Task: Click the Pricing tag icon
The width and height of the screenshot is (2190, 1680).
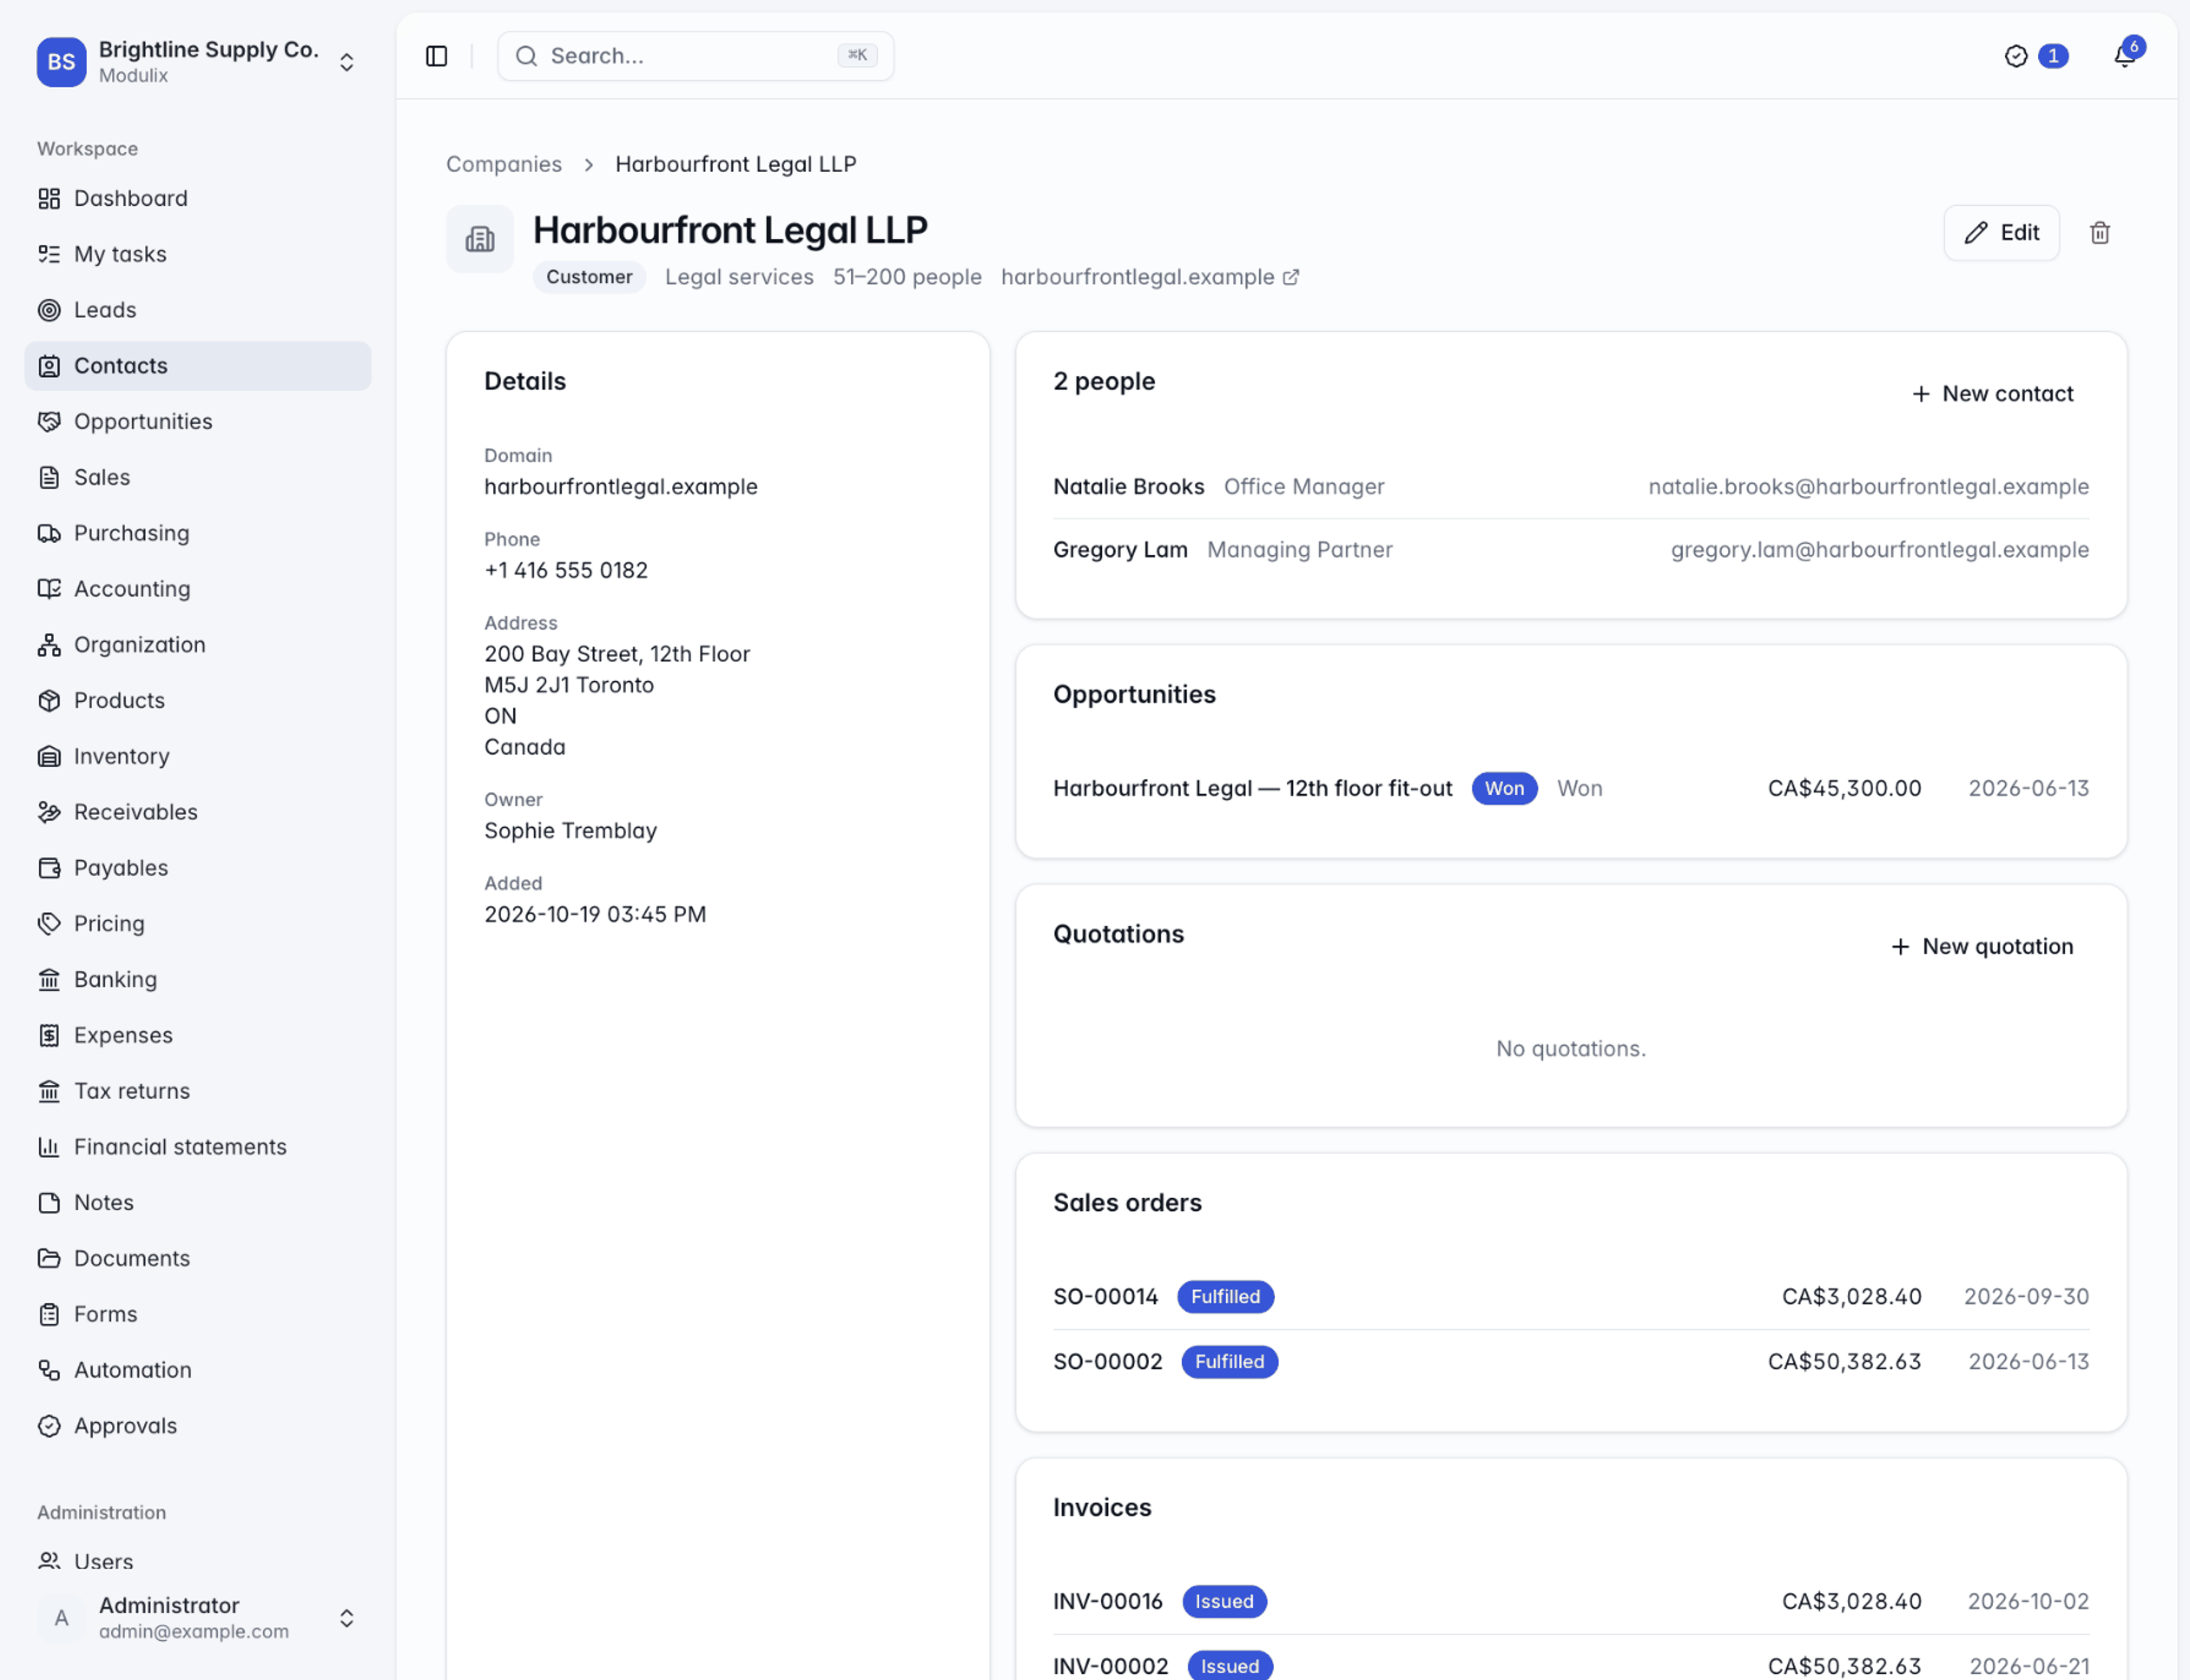Action: click(49, 923)
